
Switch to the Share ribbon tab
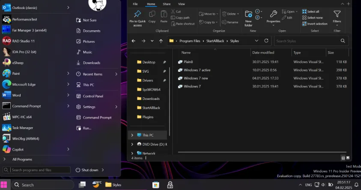[x=167, y=4]
